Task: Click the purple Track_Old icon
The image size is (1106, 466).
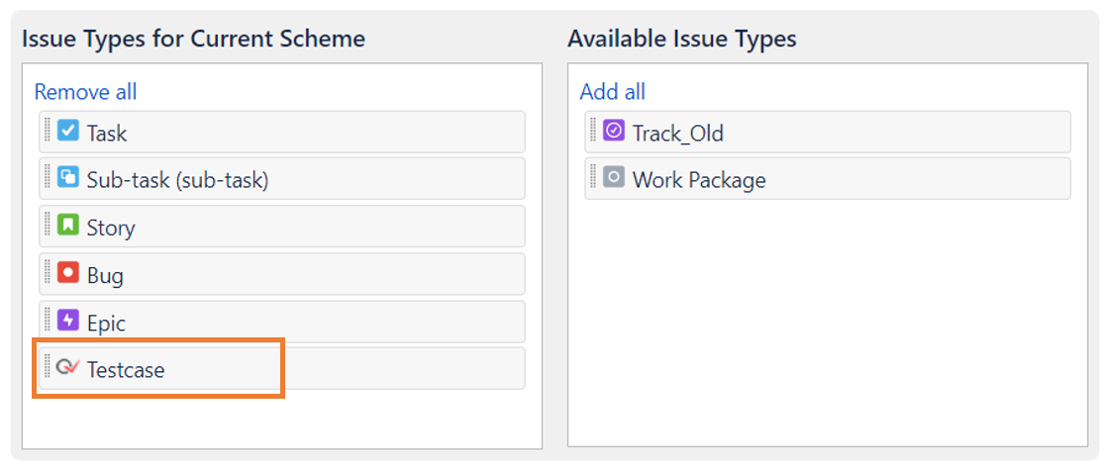Action: 614,132
